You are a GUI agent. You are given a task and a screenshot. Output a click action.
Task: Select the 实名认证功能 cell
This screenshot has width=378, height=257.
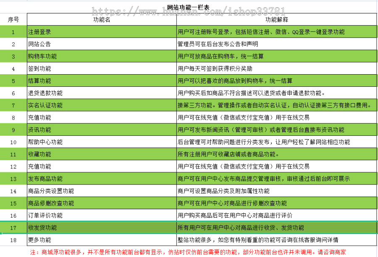pos(102,105)
